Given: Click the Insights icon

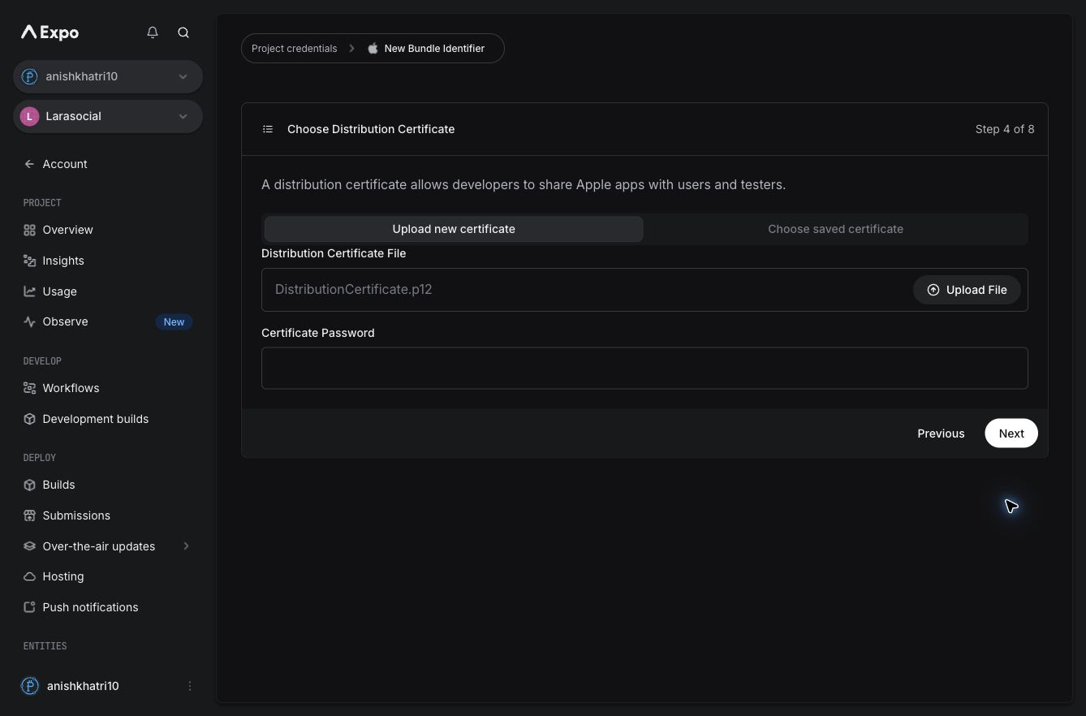Looking at the screenshot, I should click(29, 261).
